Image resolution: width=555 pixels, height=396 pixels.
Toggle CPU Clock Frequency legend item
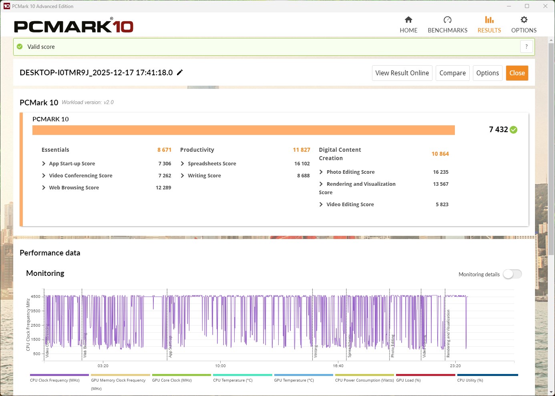click(x=55, y=380)
